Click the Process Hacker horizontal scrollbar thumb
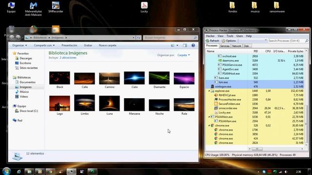 click(257, 149)
